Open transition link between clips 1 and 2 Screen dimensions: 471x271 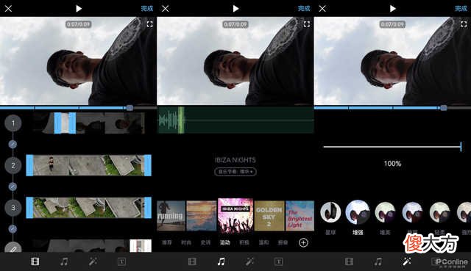point(13,145)
